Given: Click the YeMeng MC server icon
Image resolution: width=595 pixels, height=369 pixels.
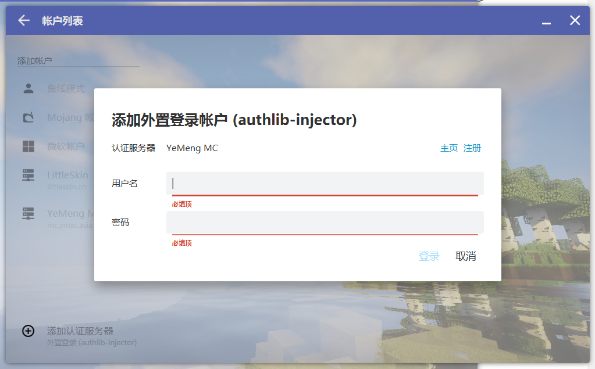Looking at the screenshot, I should click(x=28, y=213).
